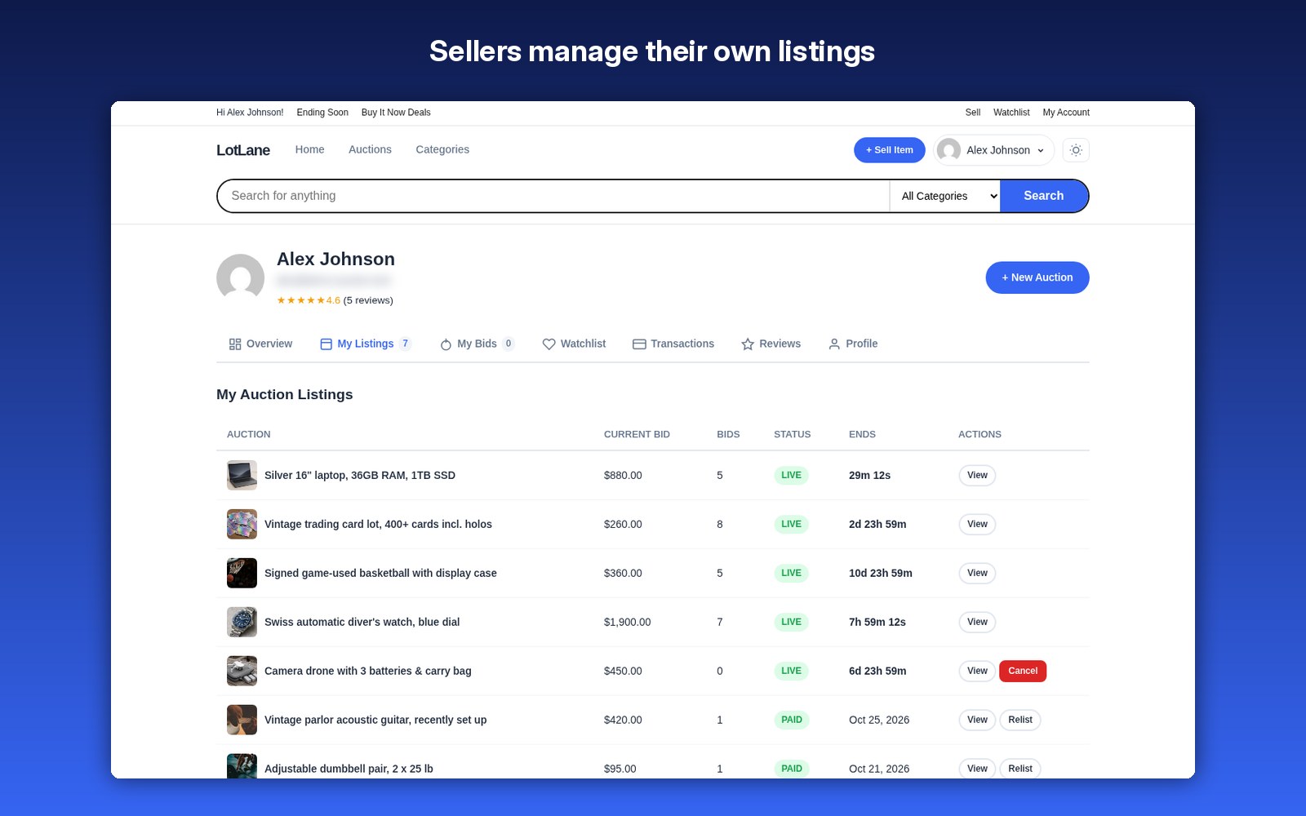Click the Swiss diver's watch thumbnail

click(x=242, y=622)
